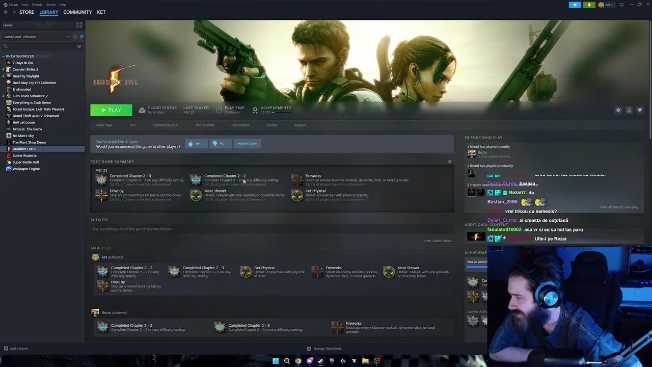Switch to the COMMUNITY tab
This screenshot has width=652, height=367.
coord(77,12)
